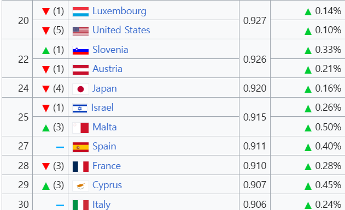
Task: Click the Japan flag icon
Action: 80,89
